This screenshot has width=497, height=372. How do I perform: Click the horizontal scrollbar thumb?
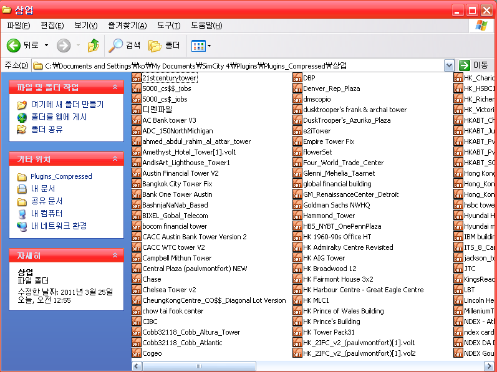[x=199, y=366]
